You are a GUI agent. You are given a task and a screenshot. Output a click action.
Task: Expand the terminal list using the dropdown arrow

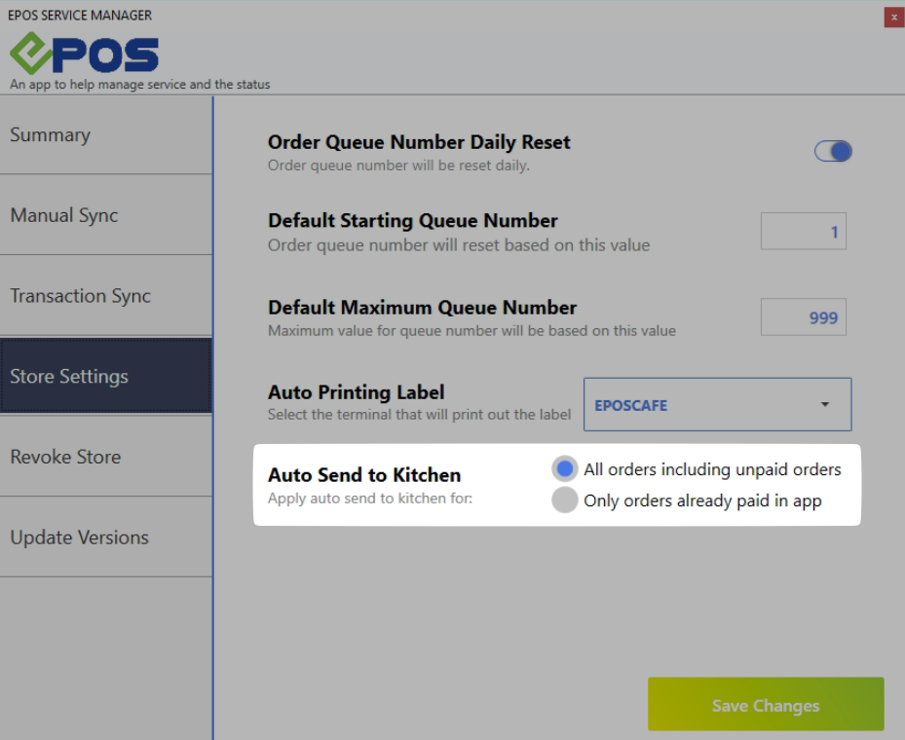(x=825, y=405)
